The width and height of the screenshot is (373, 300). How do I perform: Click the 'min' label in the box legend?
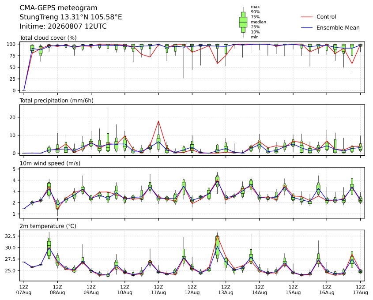tap(255, 37)
